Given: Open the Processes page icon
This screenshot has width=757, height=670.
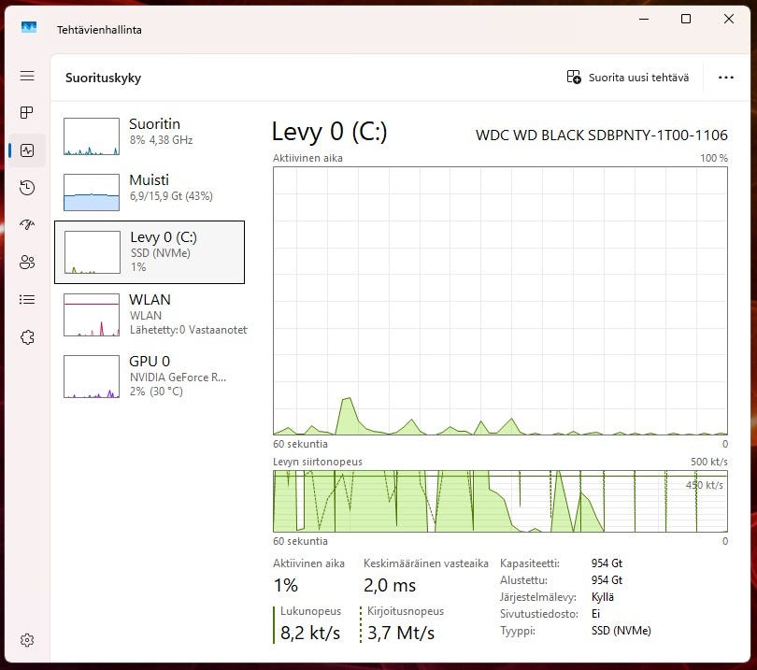Looking at the screenshot, I should tap(27, 112).
